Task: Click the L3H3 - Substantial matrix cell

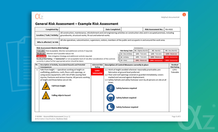Action: pos(171,60)
